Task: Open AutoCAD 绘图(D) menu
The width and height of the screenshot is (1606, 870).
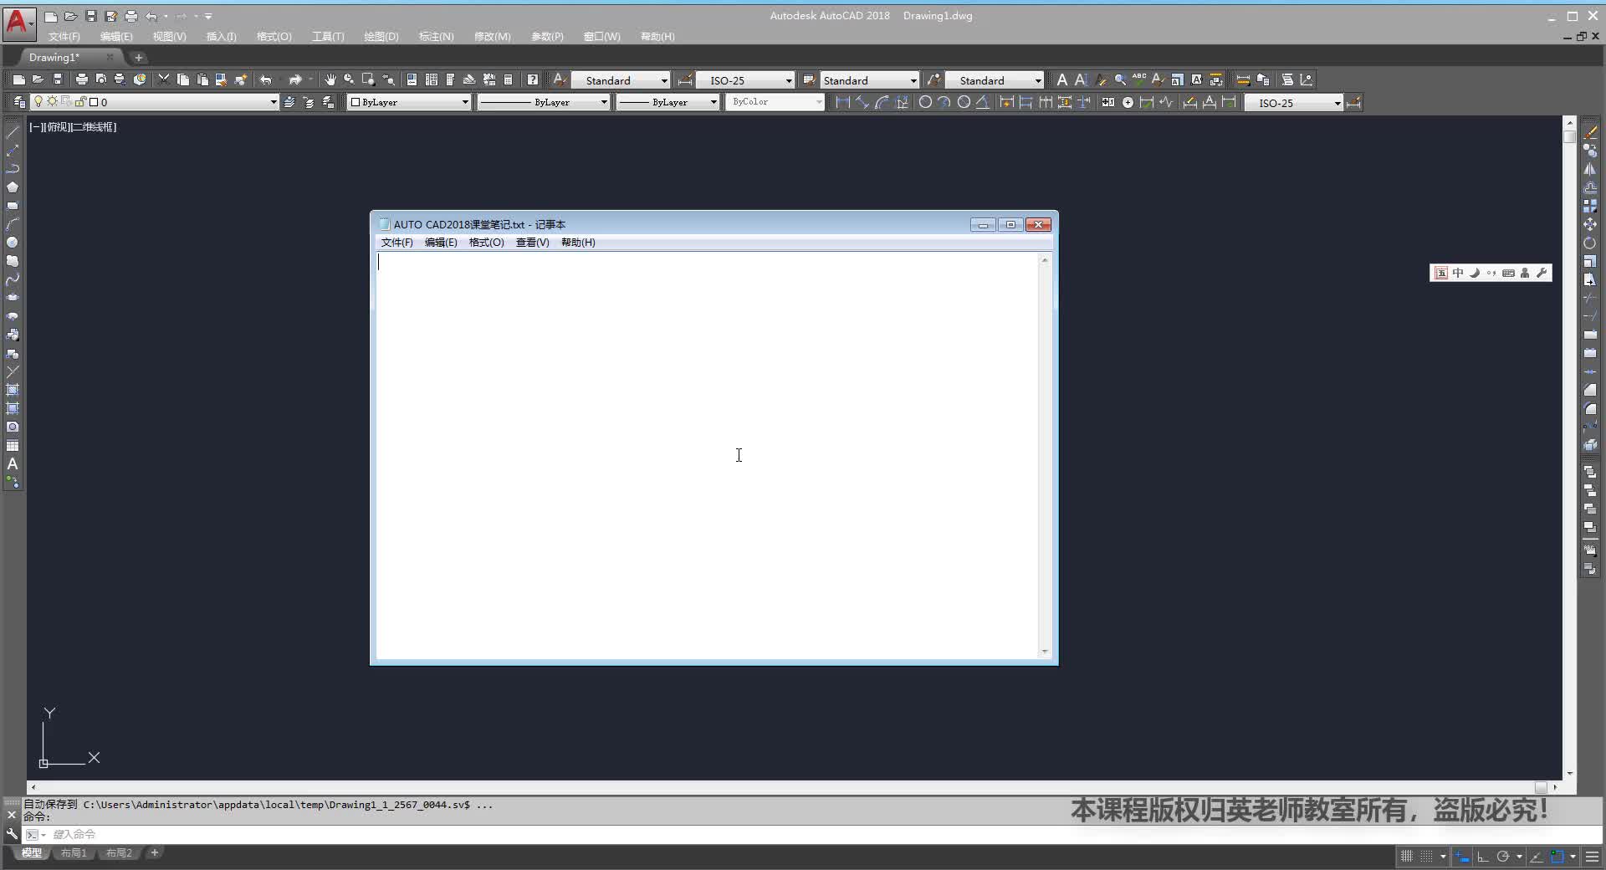Action: 381,37
